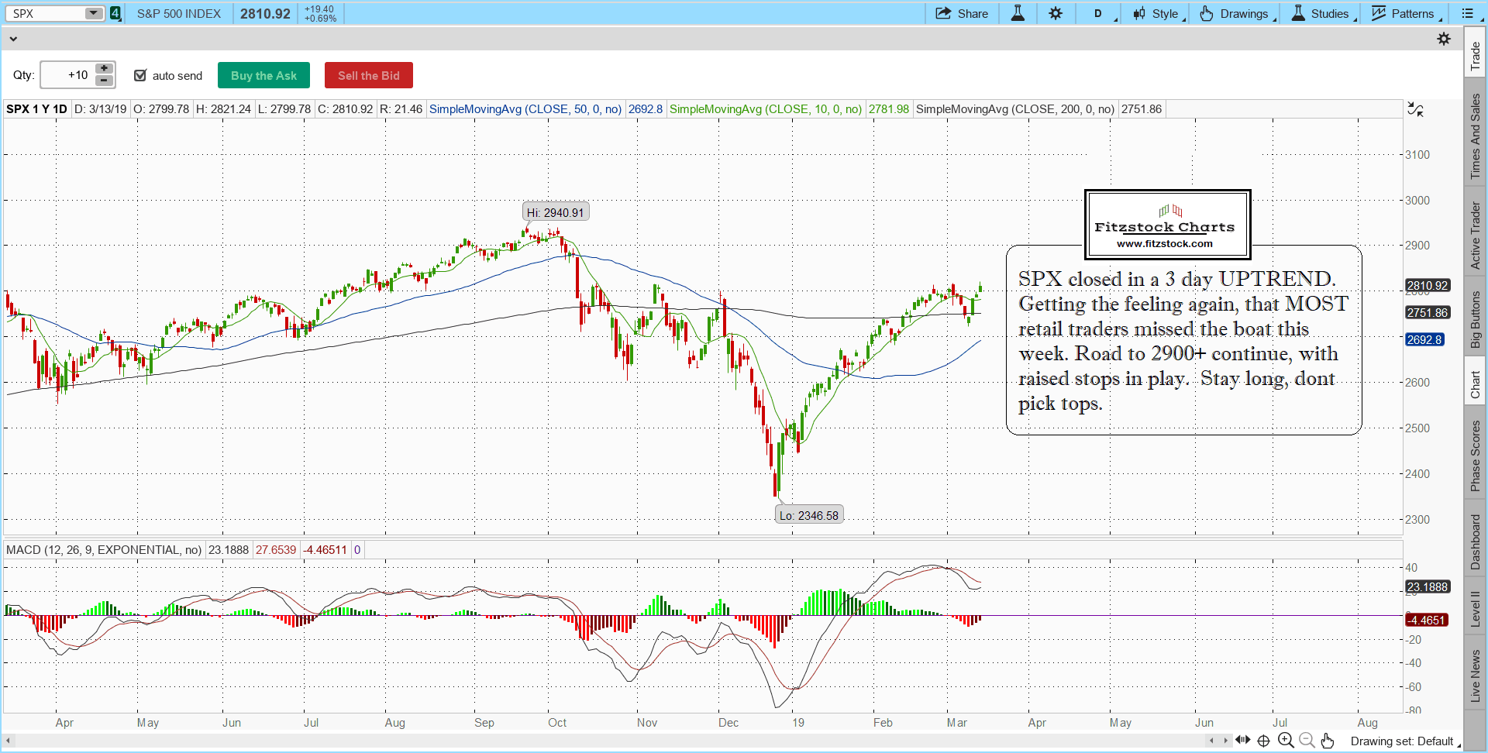Click the crosshair icon in bottom bar

click(1263, 741)
